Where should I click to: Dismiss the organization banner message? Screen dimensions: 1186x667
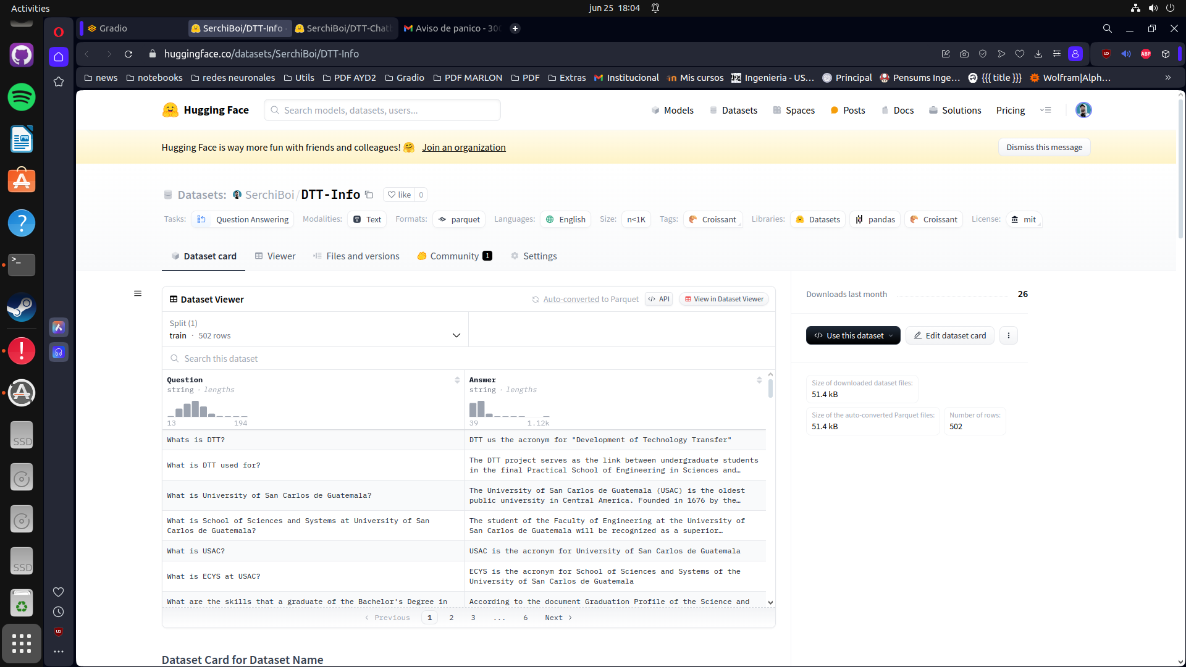click(x=1044, y=147)
